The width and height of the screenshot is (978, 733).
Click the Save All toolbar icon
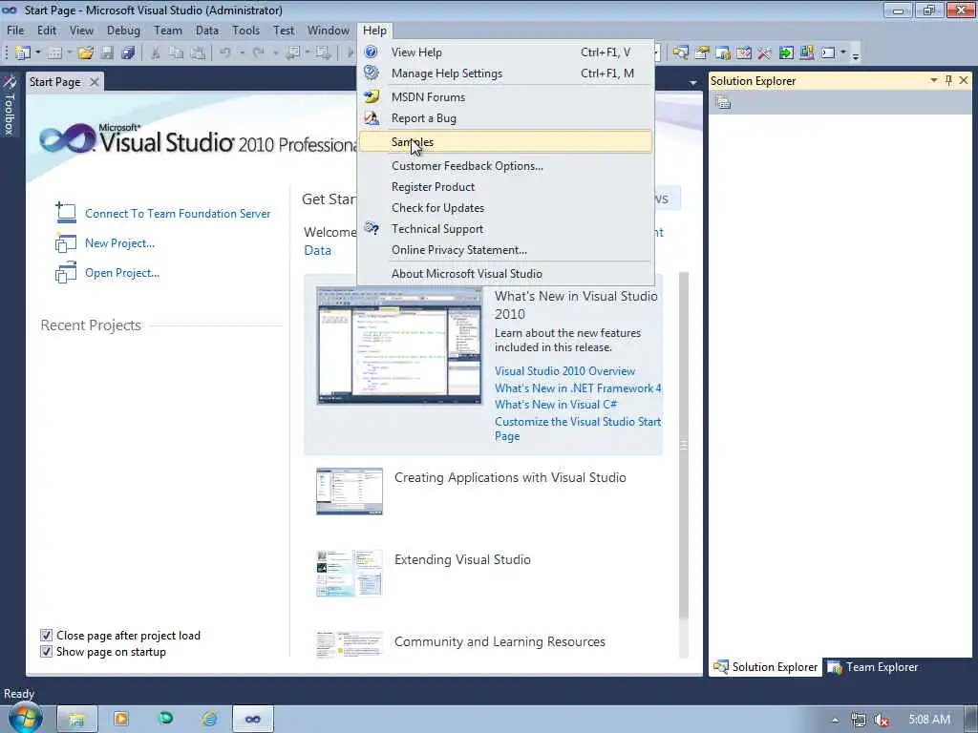128,53
